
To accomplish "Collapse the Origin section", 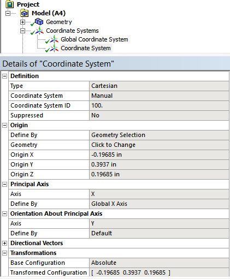I will pos(4,125).
